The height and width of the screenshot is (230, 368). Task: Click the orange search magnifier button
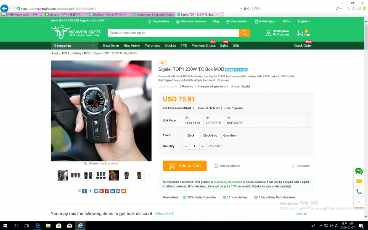[x=244, y=33]
